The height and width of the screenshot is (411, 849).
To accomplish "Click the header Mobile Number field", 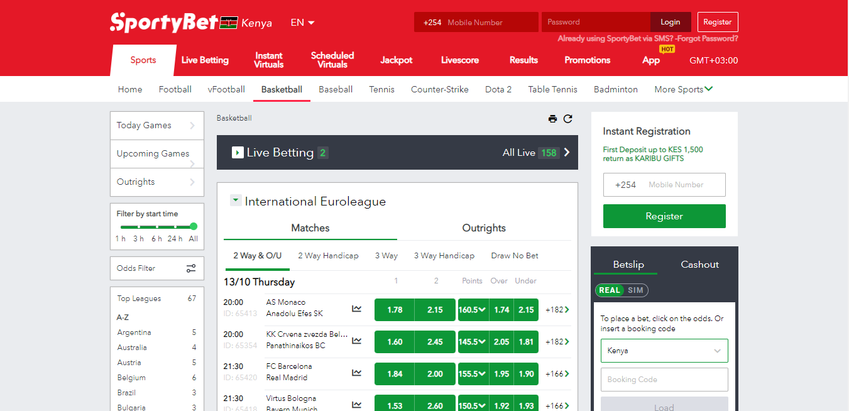I will coord(476,22).
